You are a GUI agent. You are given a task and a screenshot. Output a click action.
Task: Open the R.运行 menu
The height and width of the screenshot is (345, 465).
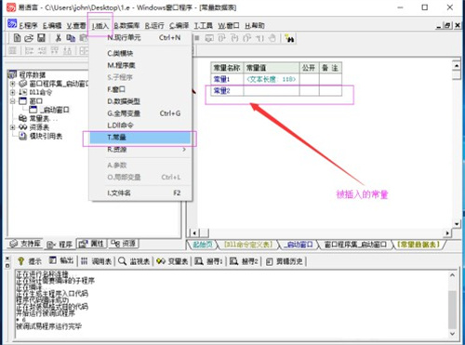154,26
